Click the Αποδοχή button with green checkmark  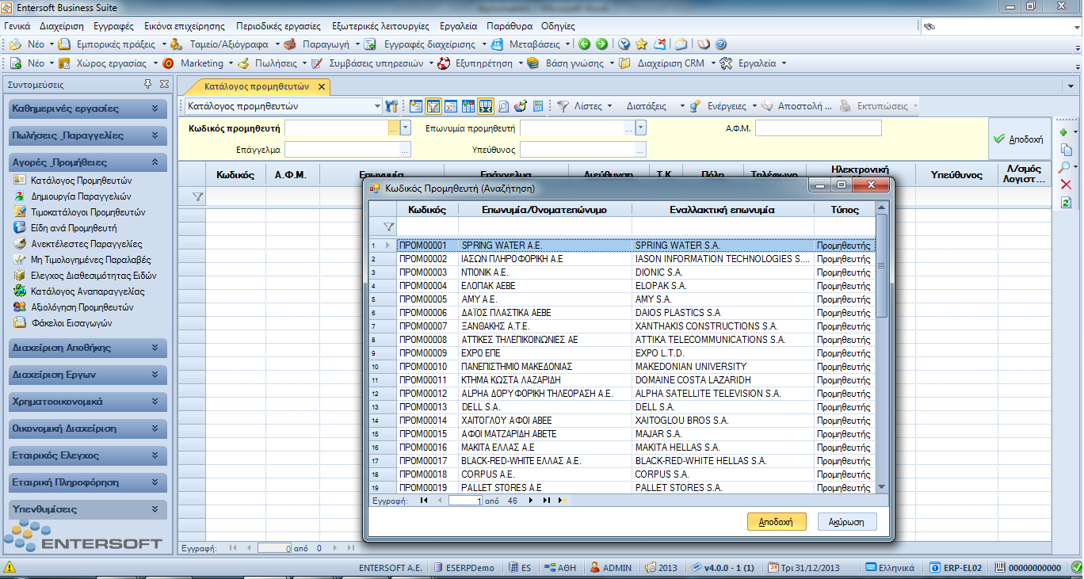(1018, 139)
